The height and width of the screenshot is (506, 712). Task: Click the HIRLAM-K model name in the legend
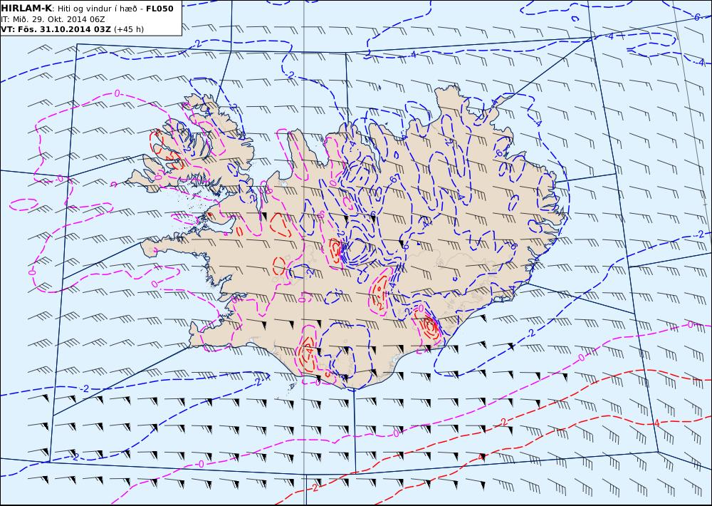(x=26, y=9)
